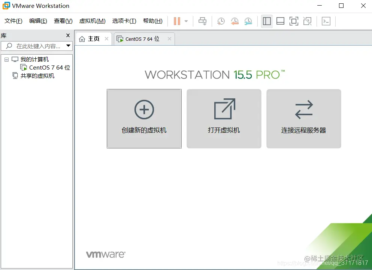
Task: Maximize the VMware Workstation window
Action: [x=341, y=6]
